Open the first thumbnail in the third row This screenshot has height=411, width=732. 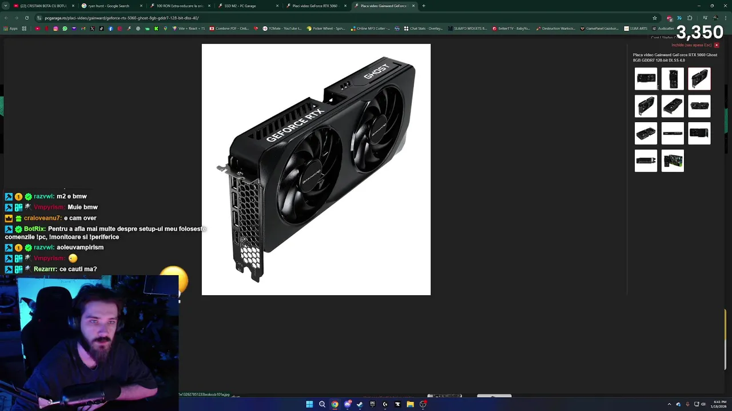(646, 134)
